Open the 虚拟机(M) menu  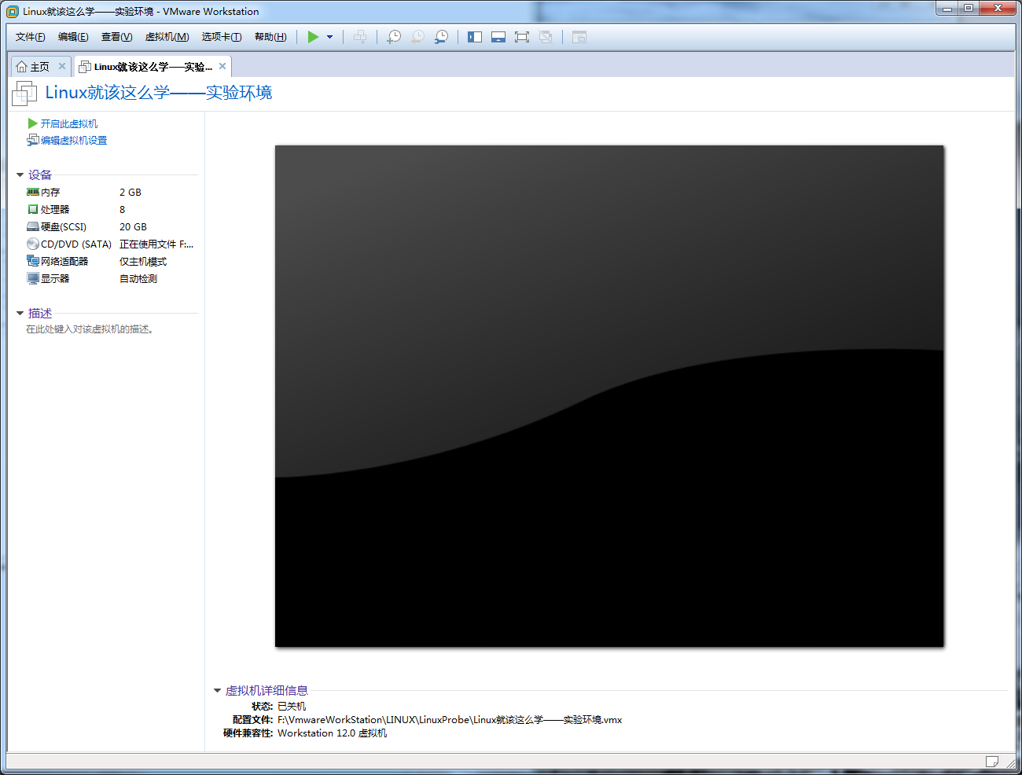click(x=167, y=37)
